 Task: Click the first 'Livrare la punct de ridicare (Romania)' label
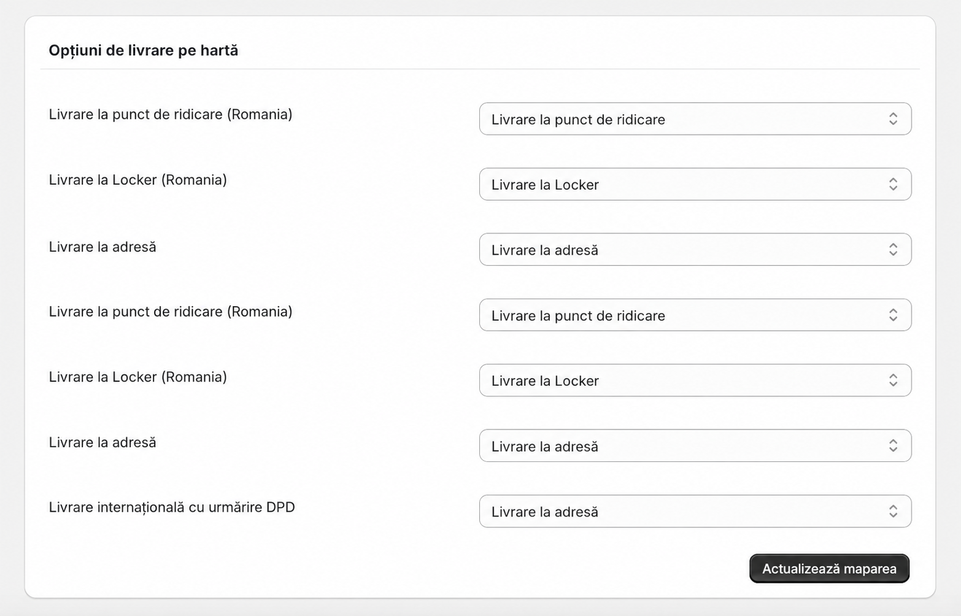(x=171, y=115)
